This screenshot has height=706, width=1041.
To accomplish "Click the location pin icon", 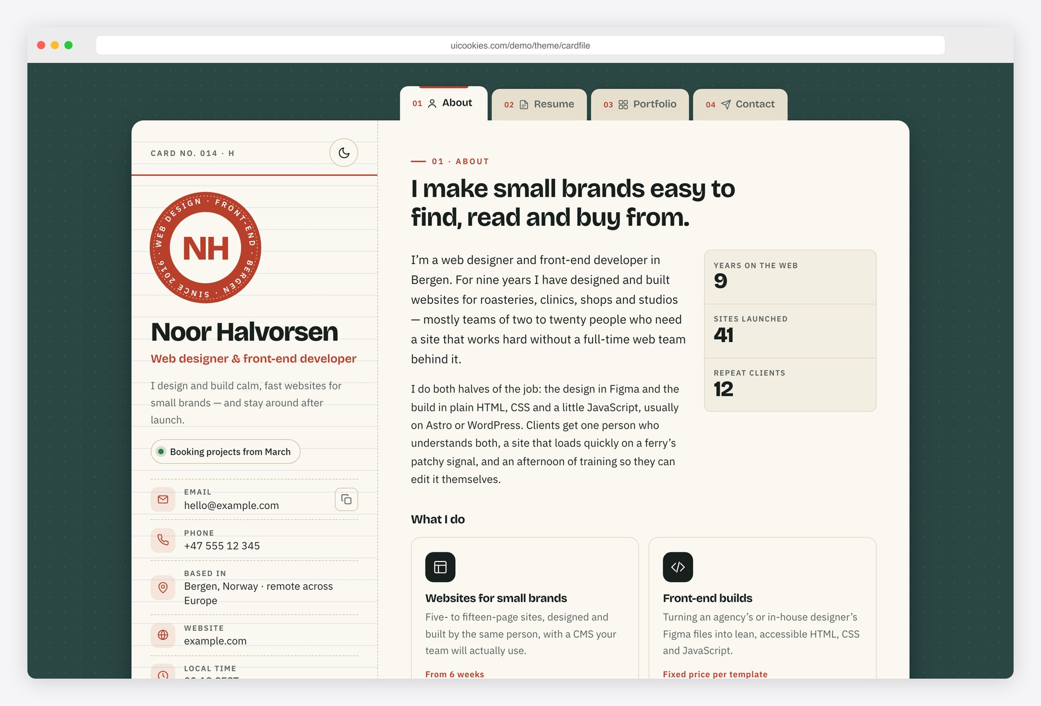I will point(163,587).
